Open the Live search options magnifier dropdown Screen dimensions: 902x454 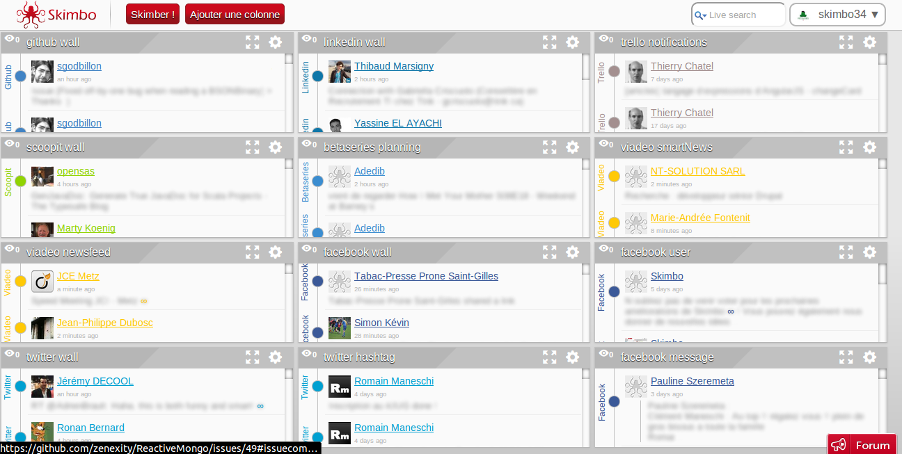pyautogui.click(x=700, y=15)
